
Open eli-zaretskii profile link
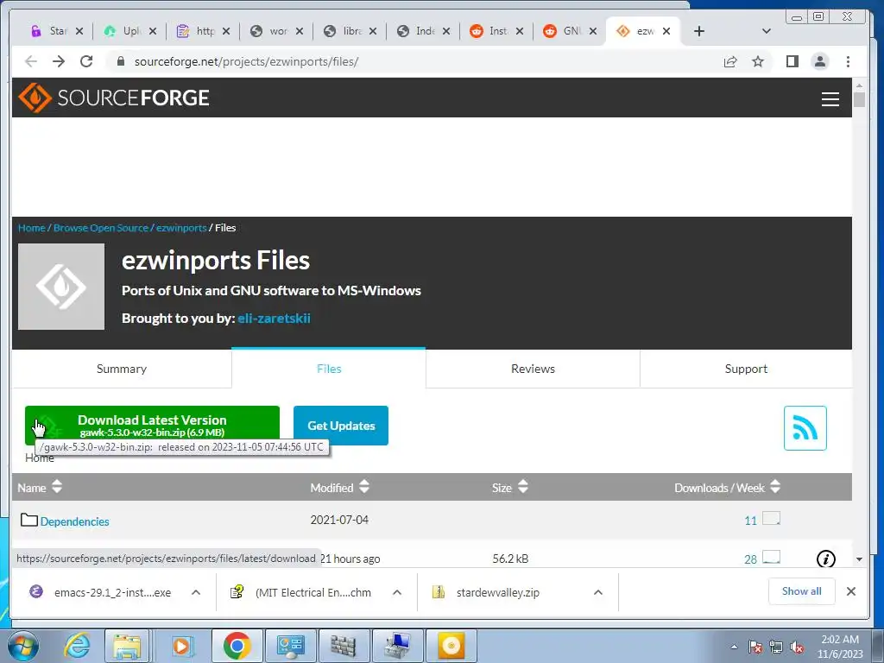click(x=274, y=318)
